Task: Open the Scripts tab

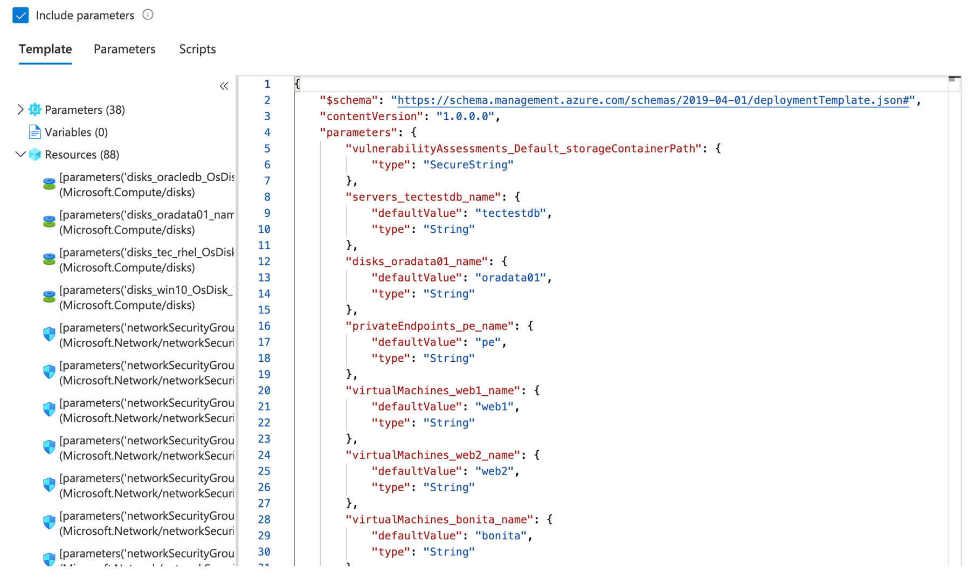Action: click(197, 49)
